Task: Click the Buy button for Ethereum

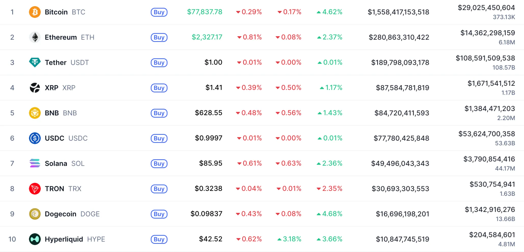Action: tap(159, 37)
